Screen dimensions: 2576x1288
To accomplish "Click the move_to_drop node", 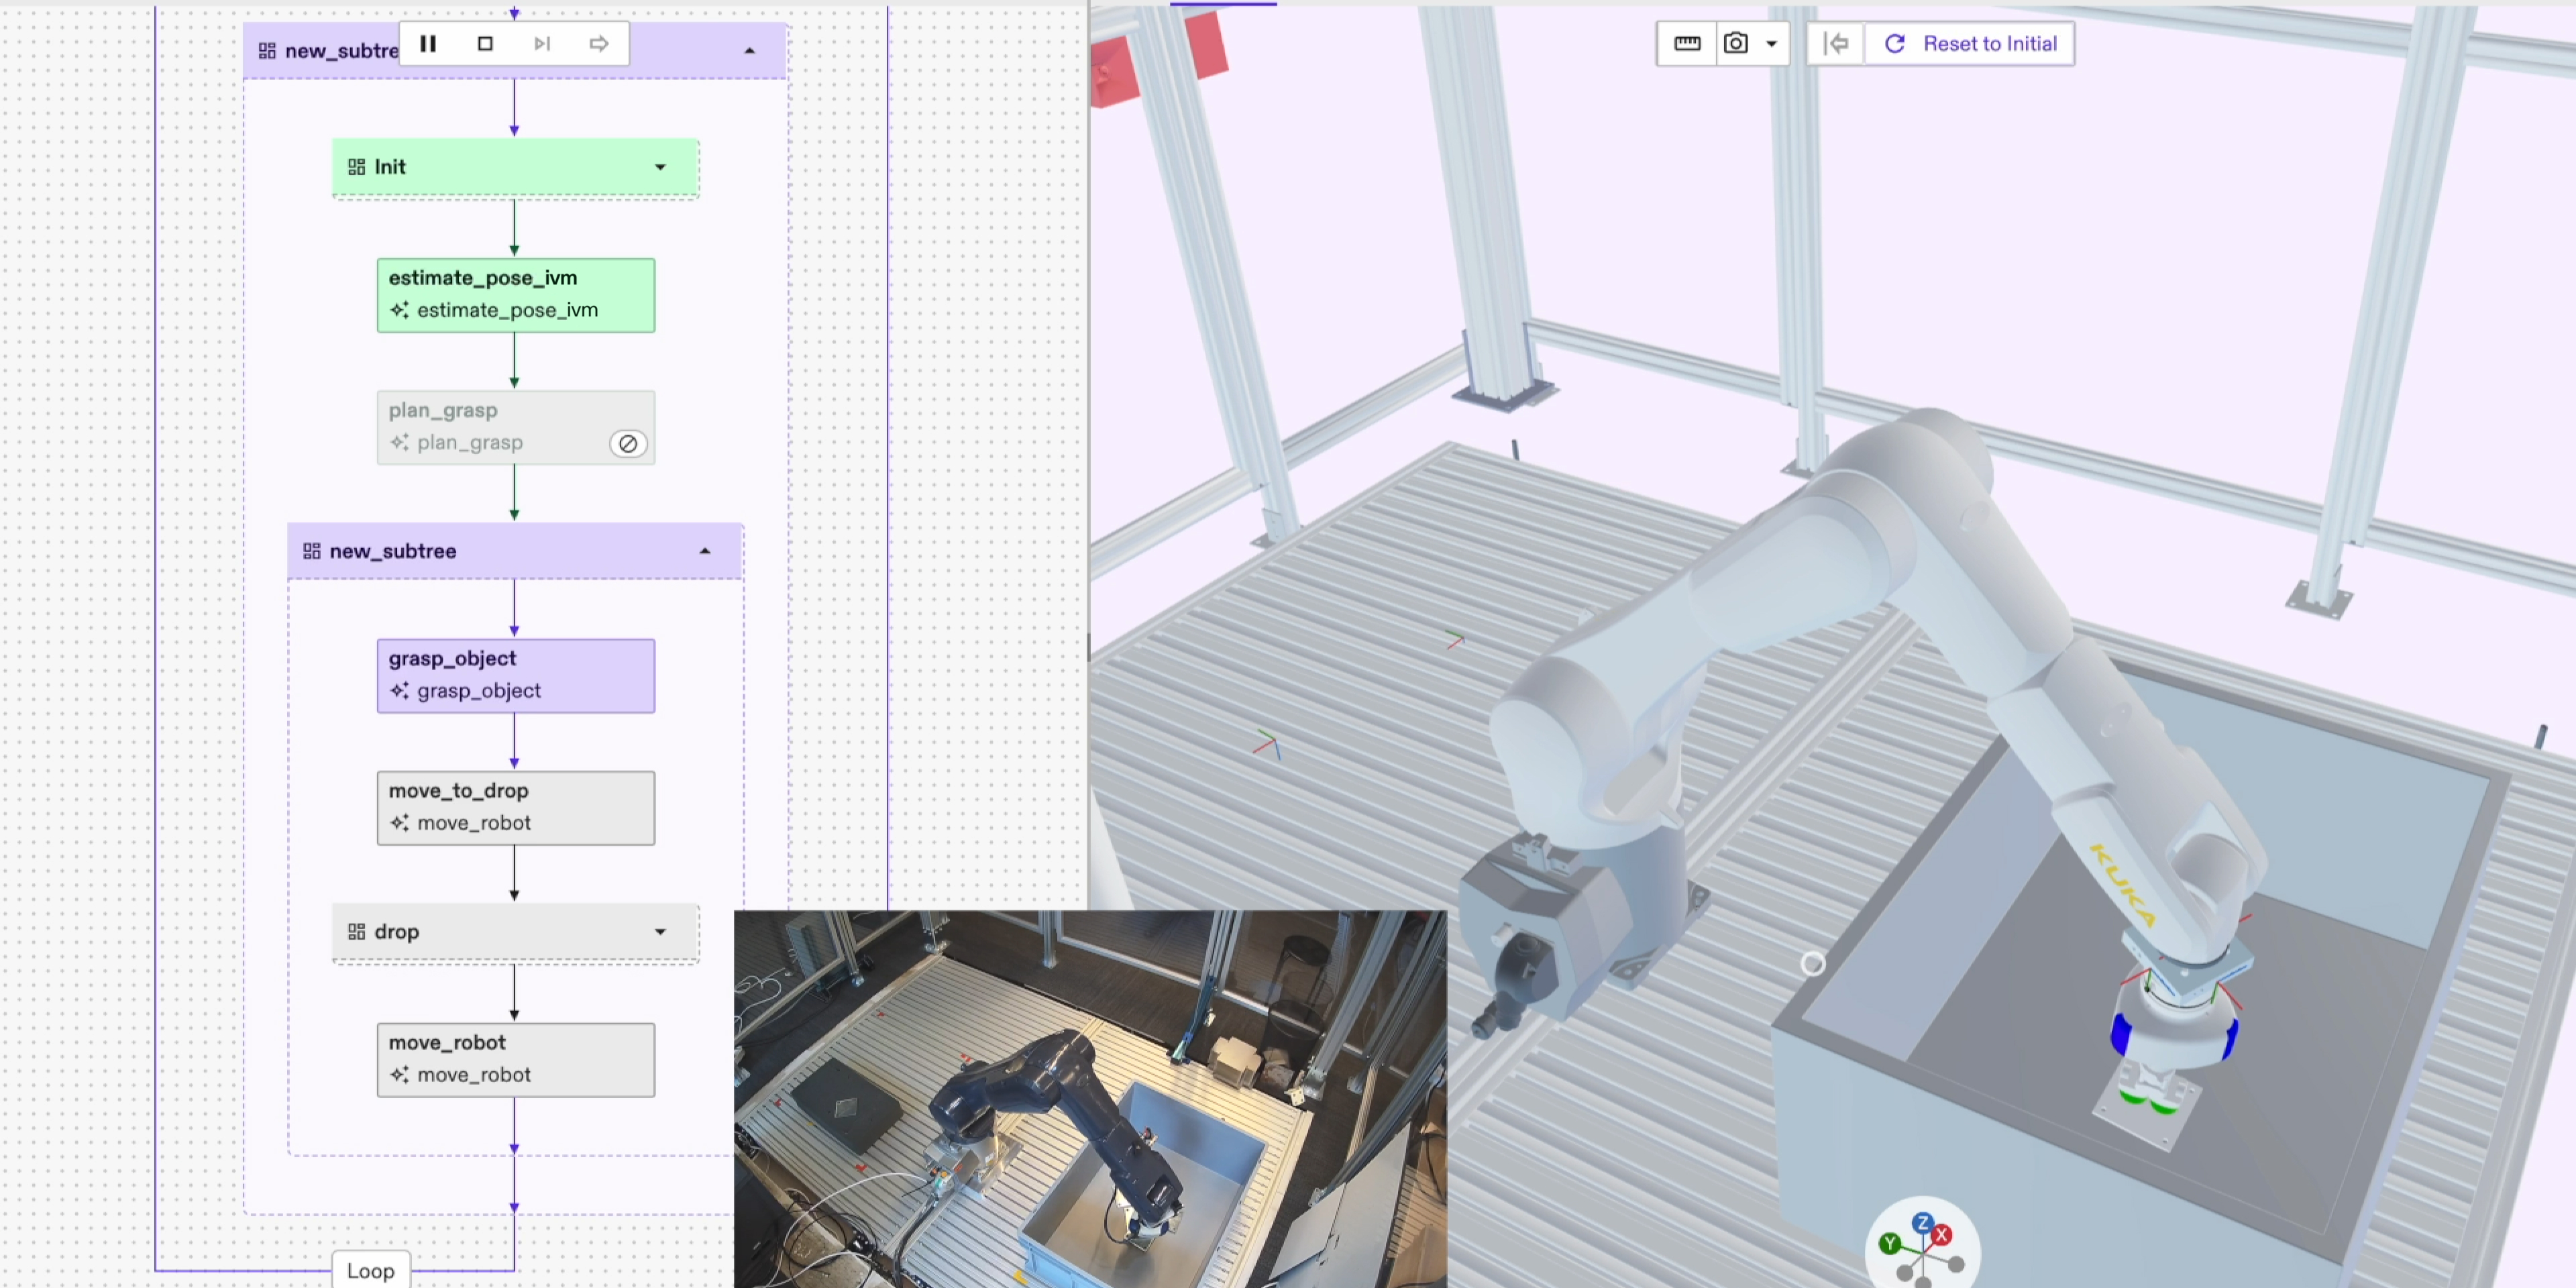I will (x=515, y=807).
